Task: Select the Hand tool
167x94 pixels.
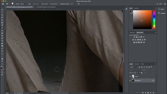Action: (2, 59)
